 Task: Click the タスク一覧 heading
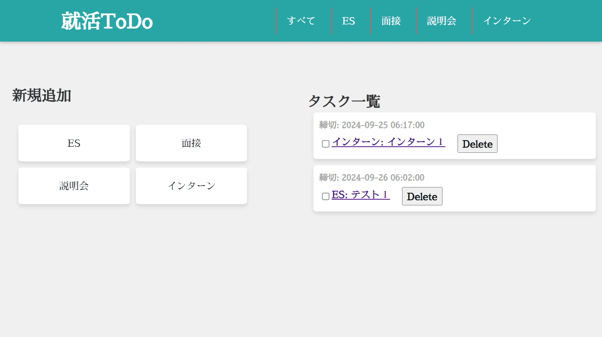(x=344, y=101)
